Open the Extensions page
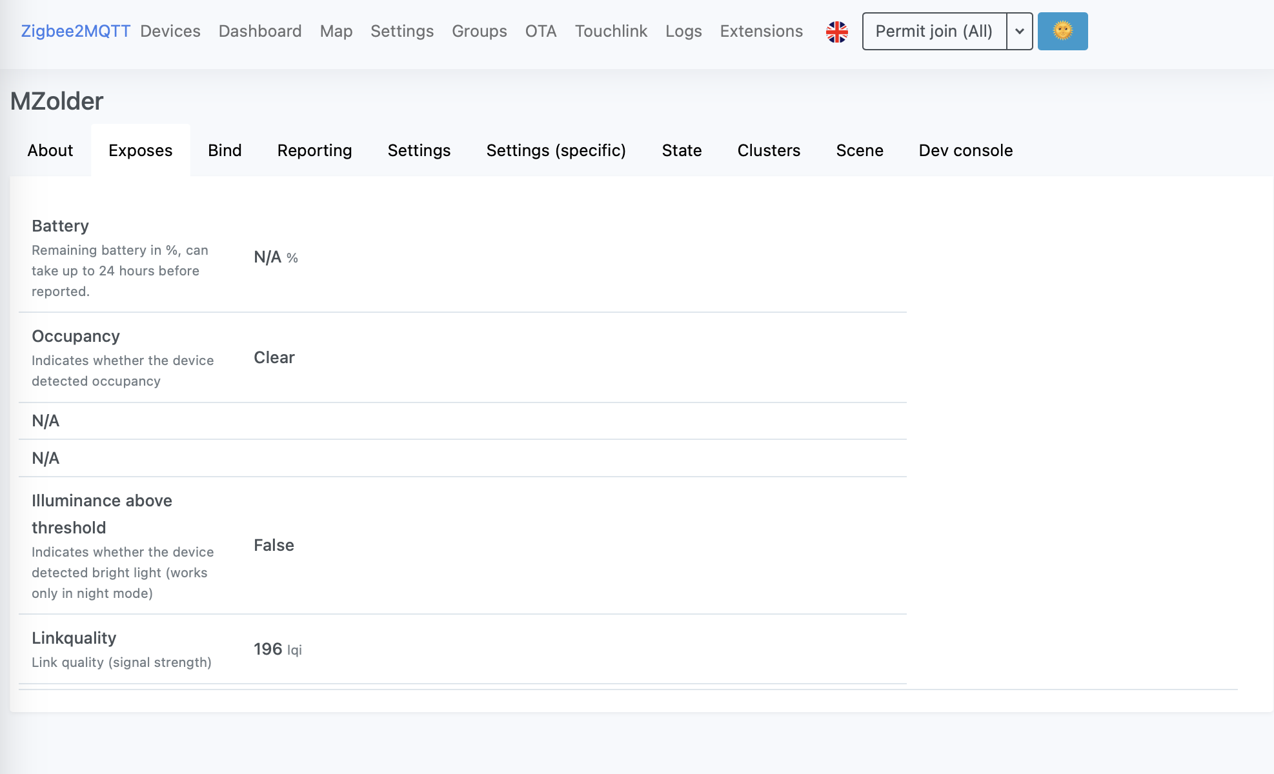This screenshot has height=774, width=1274. pos(761,31)
